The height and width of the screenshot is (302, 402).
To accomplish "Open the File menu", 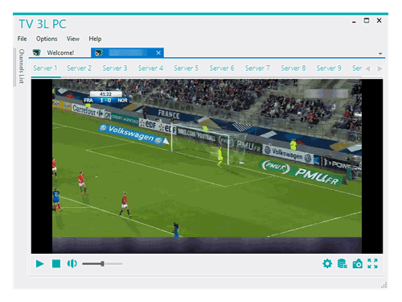I will pyautogui.click(x=22, y=39).
